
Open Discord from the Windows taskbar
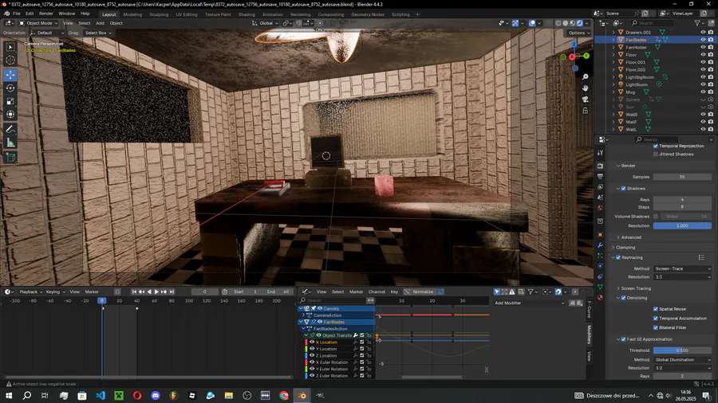pos(156,396)
